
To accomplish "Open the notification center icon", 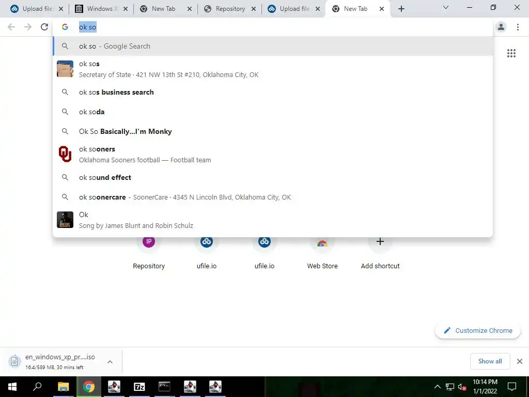I will point(512,387).
